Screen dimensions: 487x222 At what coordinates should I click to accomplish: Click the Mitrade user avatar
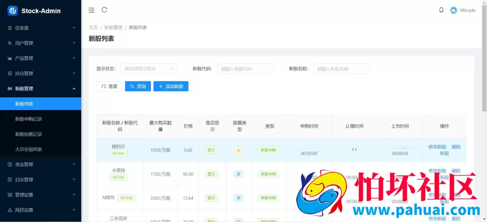tap(454, 10)
